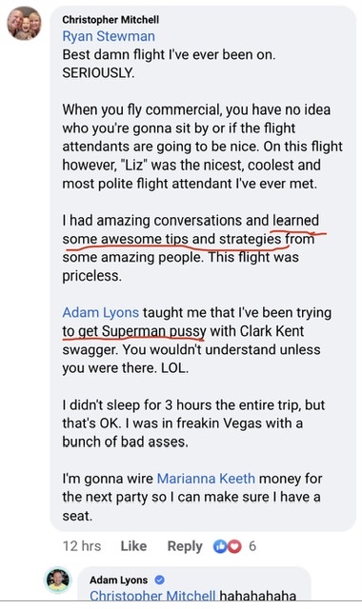Reply to Christopher Mitchell's comment
Image resolution: width=362 pixels, height=609 pixels.
point(185,546)
